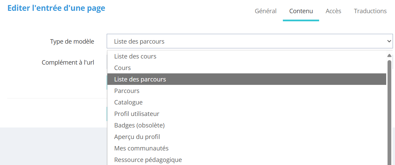Choose the "Aperçu du profil" option
The width and height of the screenshot is (395, 165).
(x=137, y=137)
